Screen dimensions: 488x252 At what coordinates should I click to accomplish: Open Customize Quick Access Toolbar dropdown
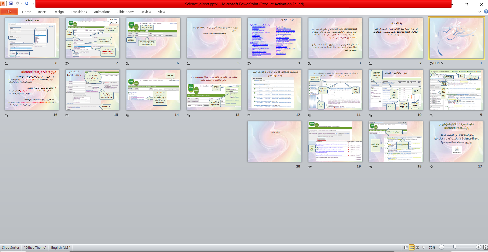(x=33, y=4)
